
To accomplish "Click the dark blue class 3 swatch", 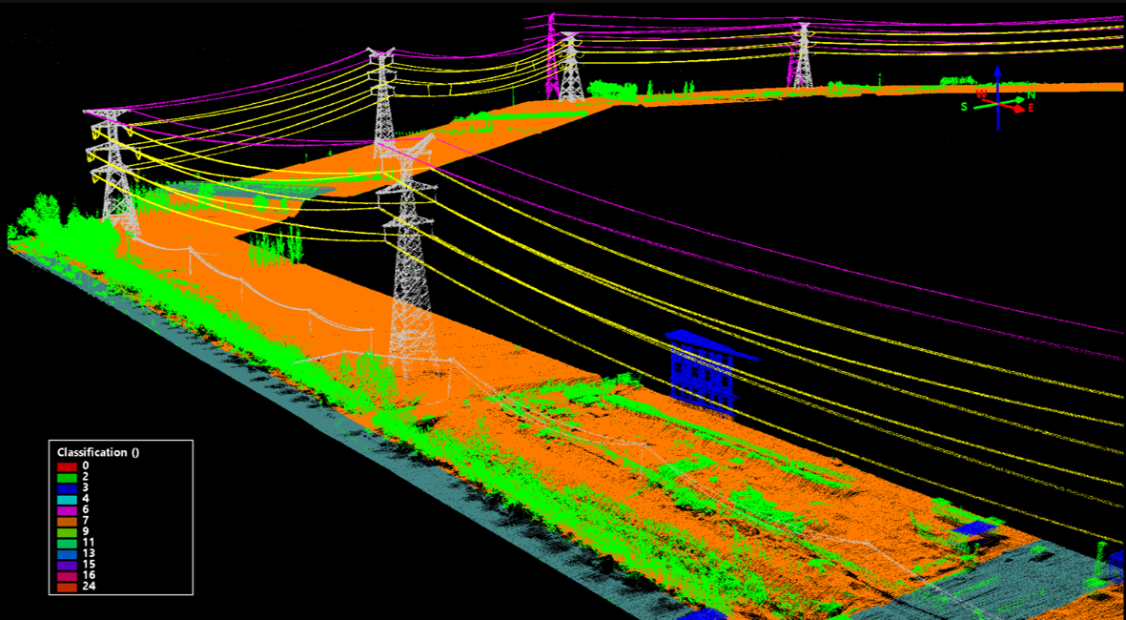I will [x=67, y=488].
